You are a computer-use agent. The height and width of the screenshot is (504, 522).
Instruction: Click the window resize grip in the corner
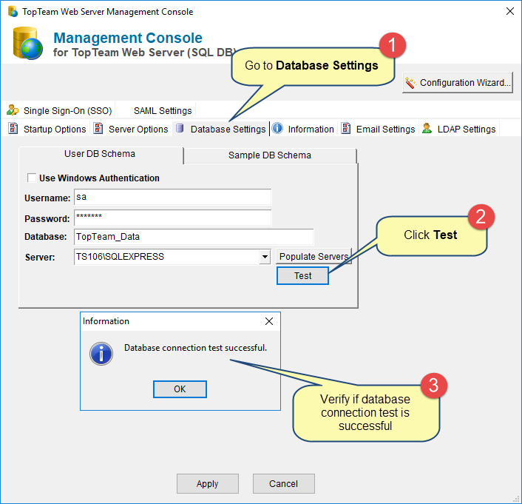click(x=517, y=499)
